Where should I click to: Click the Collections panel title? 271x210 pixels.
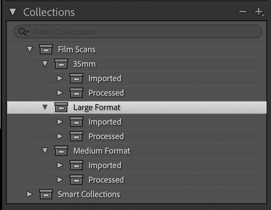click(49, 12)
